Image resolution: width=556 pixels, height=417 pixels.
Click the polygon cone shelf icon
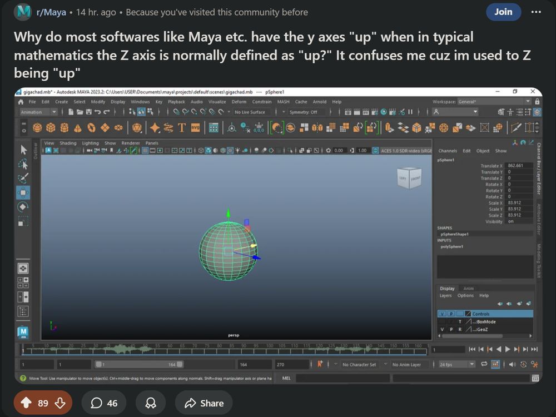pos(78,128)
